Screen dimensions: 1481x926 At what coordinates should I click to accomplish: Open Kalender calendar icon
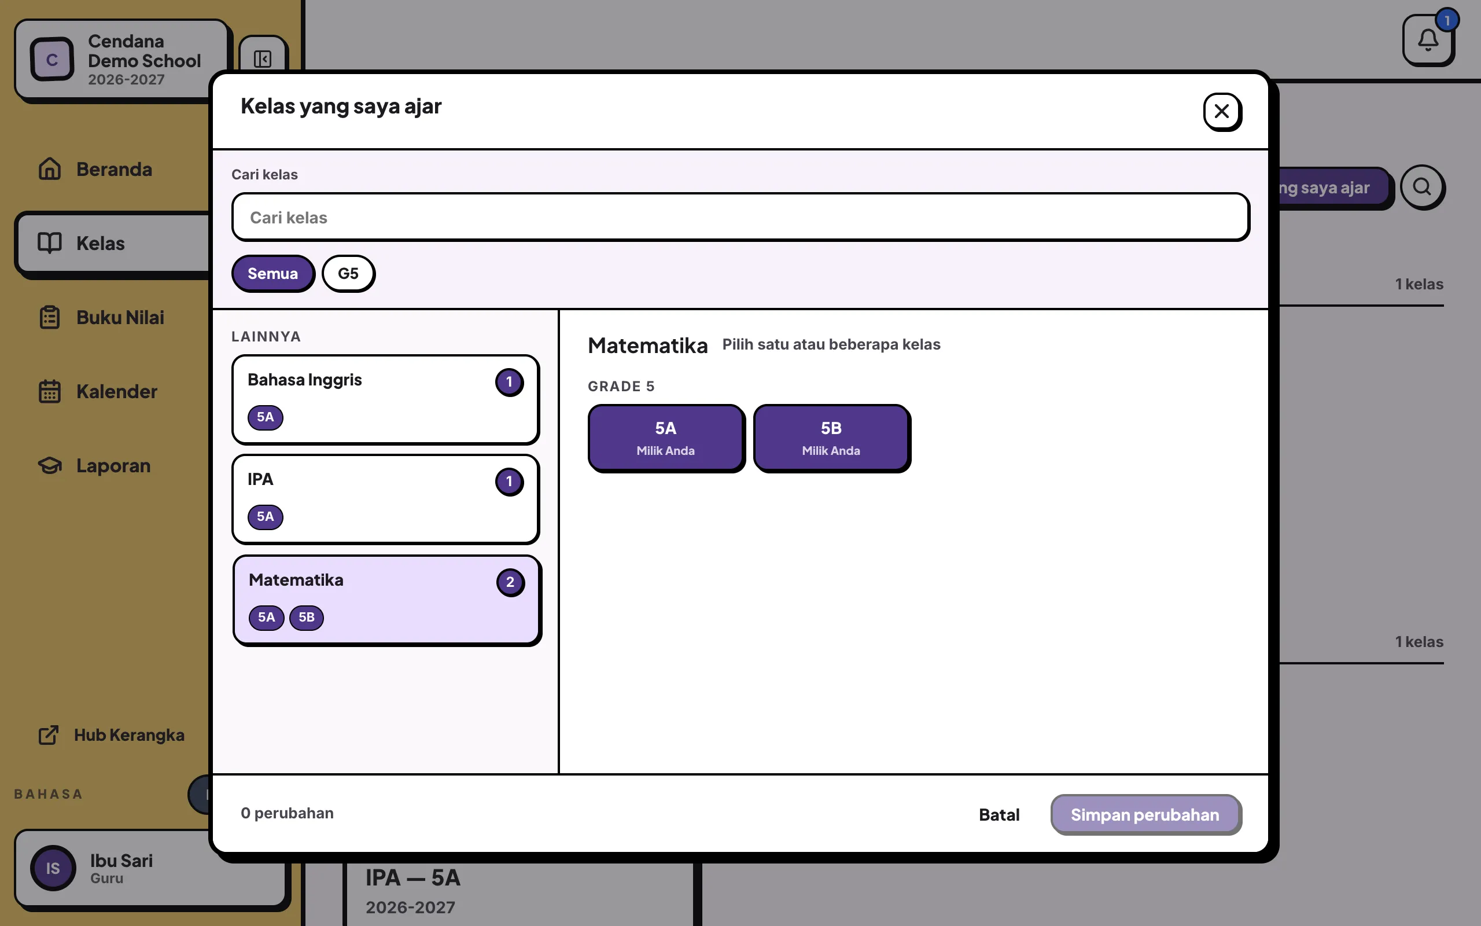click(50, 391)
